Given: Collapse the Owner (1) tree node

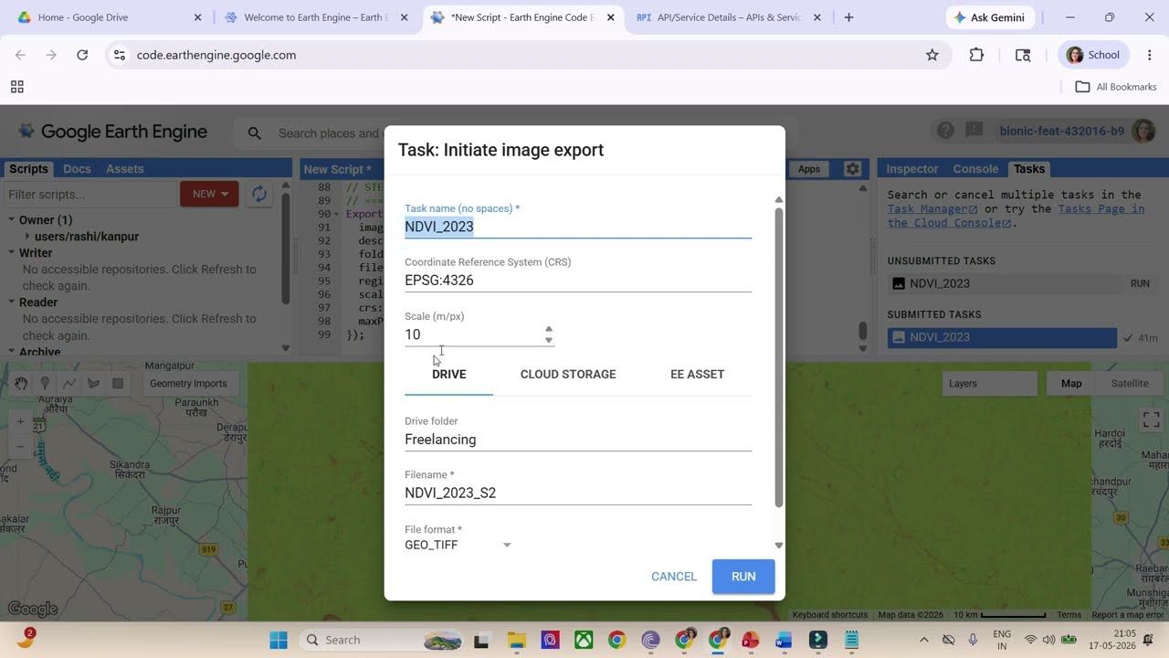Looking at the screenshot, I should (12, 220).
